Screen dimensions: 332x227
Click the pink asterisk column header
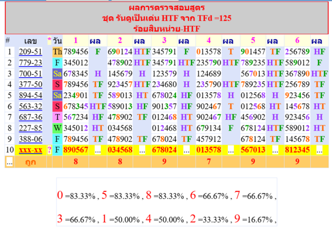49,40
